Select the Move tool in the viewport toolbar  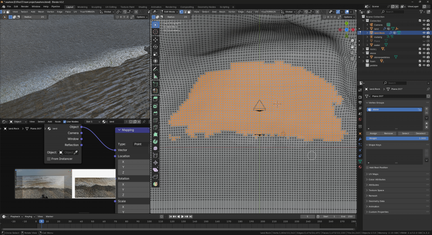click(x=155, y=39)
